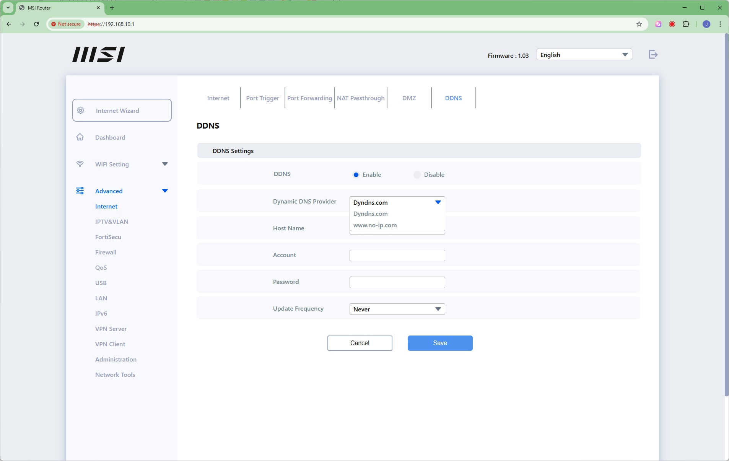Screen dimensions: 729x461
Task: Click the Advanced sliders icon
Action: click(80, 191)
